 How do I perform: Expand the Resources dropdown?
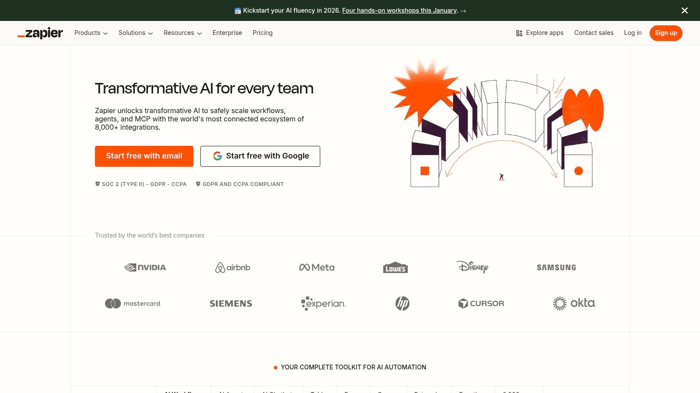pos(182,33)
